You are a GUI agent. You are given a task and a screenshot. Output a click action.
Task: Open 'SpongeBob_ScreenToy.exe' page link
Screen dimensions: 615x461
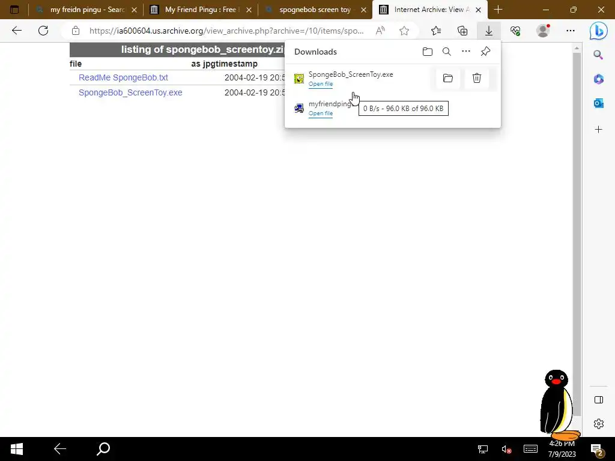pyautogui.click(x=130, y=92)
